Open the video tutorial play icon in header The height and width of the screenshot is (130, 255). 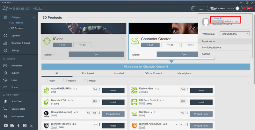click(x=193, y=8)
